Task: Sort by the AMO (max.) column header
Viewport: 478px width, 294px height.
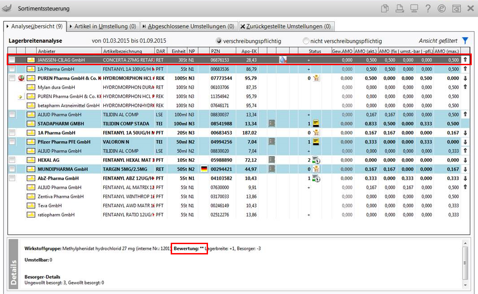Action: (447, 51)
